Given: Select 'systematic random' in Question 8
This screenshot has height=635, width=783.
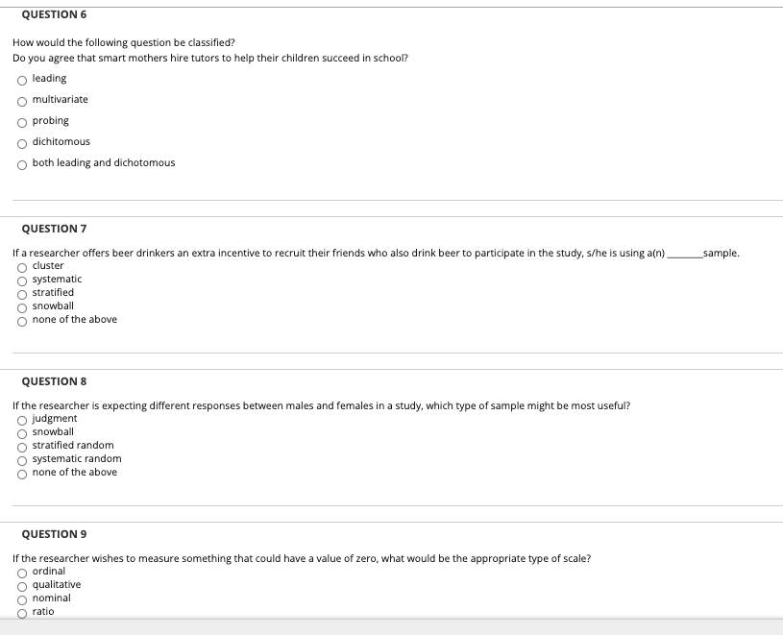Looking at the screenshot, I should pos(21,459).
